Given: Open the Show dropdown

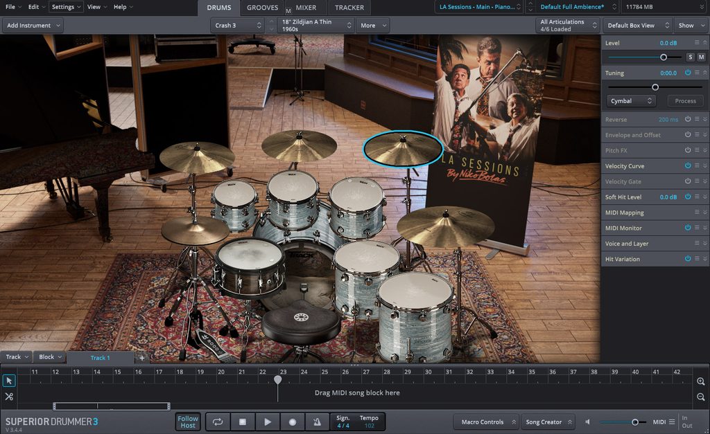Looking at the screenshot, I should pos(691,26).
